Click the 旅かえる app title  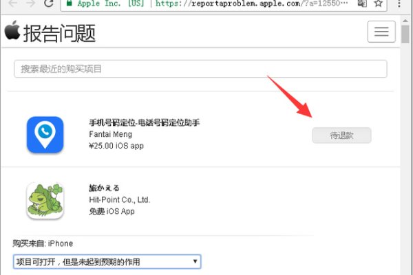[x=104, y=188]
